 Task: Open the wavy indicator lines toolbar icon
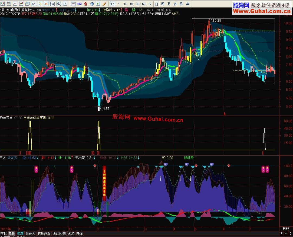(x=73, y=4)
